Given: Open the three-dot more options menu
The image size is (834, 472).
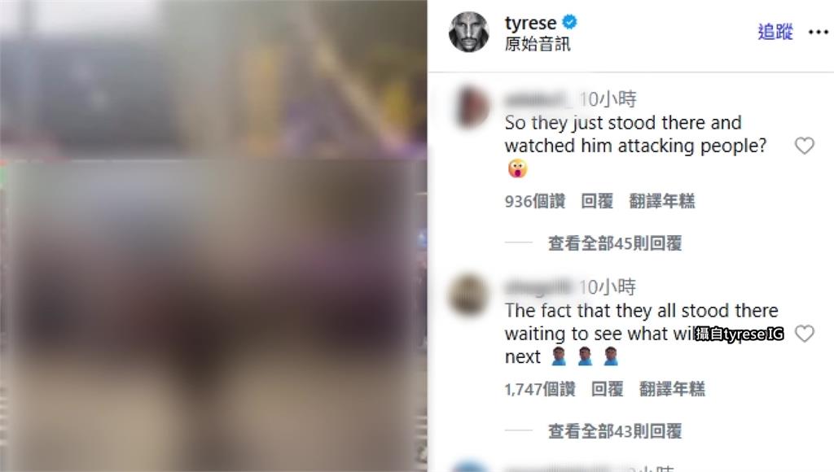Looking at the screenshot, I should tap(818, 33).
